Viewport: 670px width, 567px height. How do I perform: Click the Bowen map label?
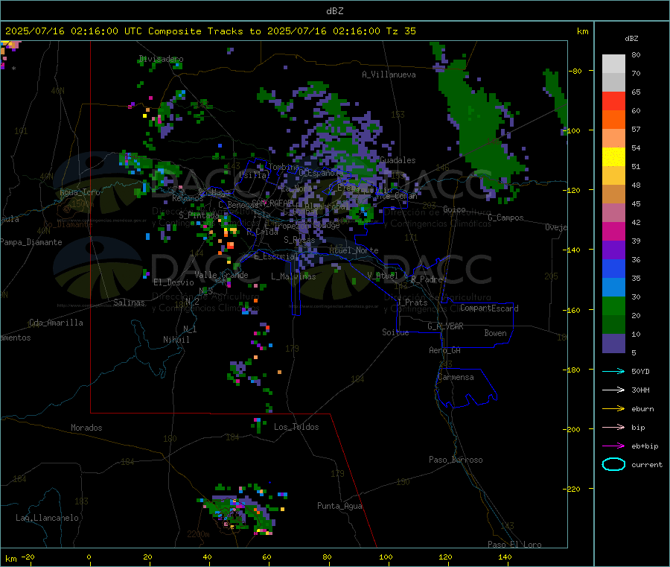click(x=495, y=333)
